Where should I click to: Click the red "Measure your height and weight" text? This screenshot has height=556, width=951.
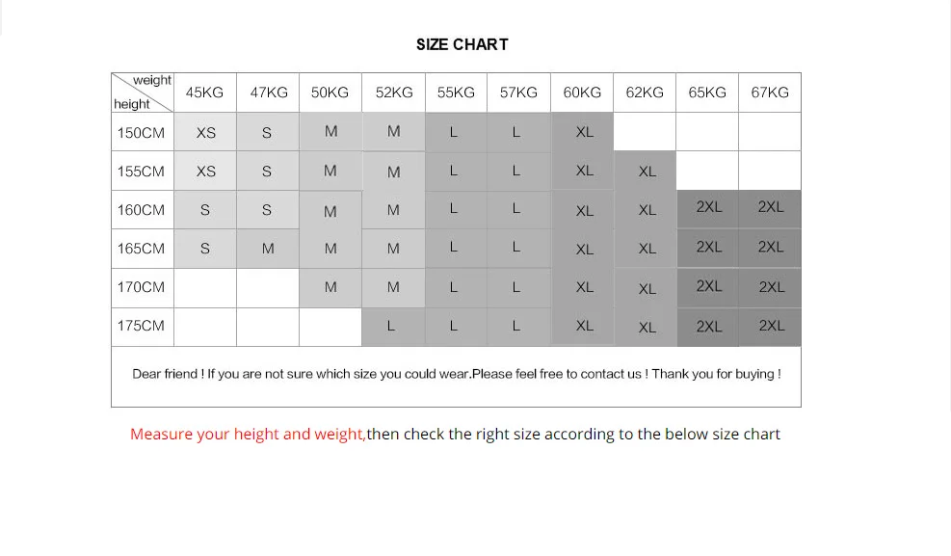(x=248, y=435)
